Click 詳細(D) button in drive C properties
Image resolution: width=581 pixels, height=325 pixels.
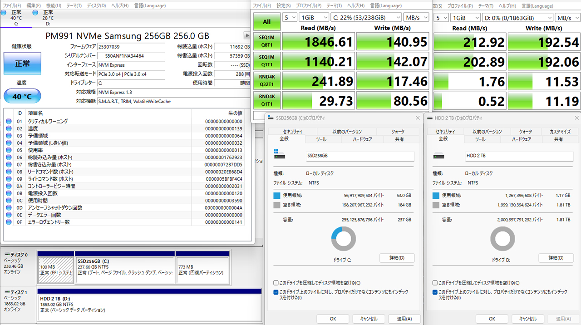[397, 258]
